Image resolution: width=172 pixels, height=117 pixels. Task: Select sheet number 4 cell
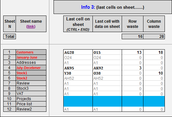point(9,68)
